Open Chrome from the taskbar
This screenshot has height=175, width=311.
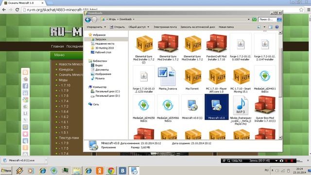(111, 171)
